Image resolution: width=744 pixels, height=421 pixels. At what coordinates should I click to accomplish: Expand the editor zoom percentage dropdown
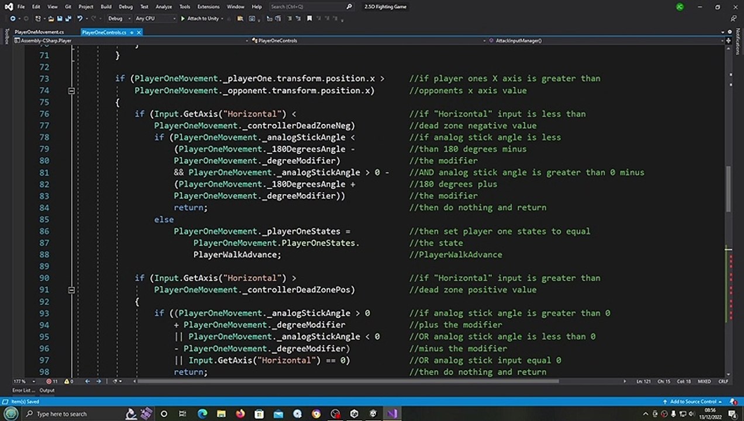tap(34, 381)
